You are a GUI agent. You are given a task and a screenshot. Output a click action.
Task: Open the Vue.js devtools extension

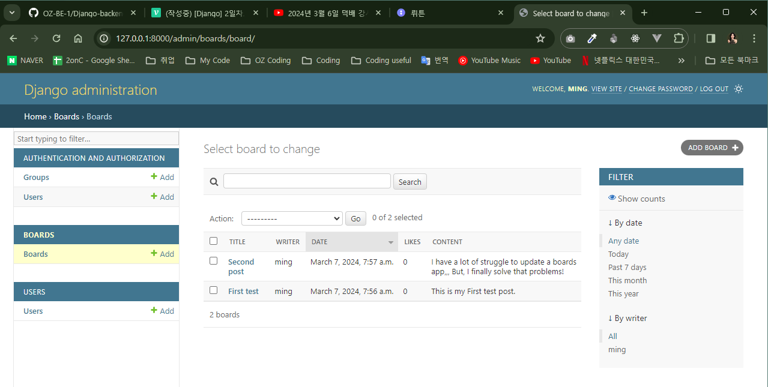656,38
